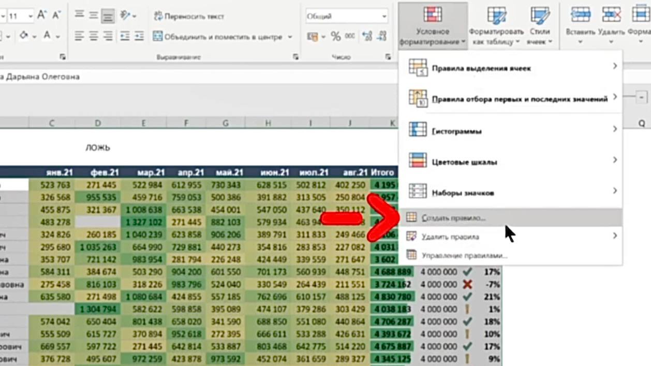Increase the cell indent
This screenshot has height=366, width=651.
click(139, 36)
